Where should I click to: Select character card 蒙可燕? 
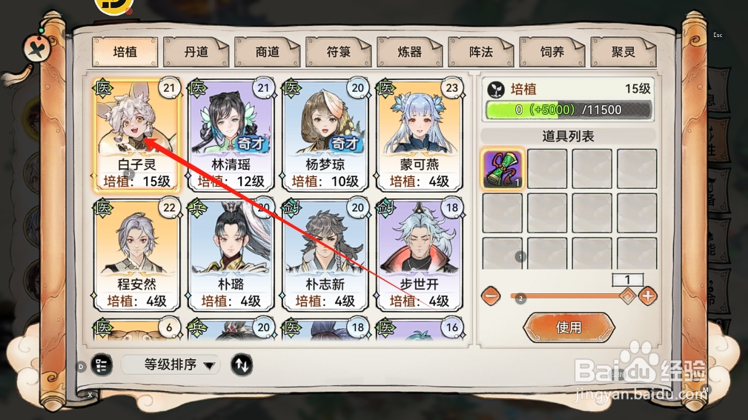[420, 136]
